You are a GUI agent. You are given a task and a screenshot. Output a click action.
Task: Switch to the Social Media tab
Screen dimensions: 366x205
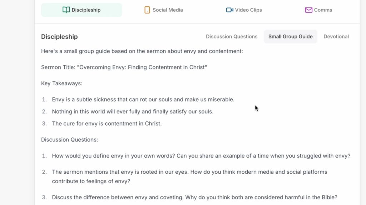click(163, 10)
